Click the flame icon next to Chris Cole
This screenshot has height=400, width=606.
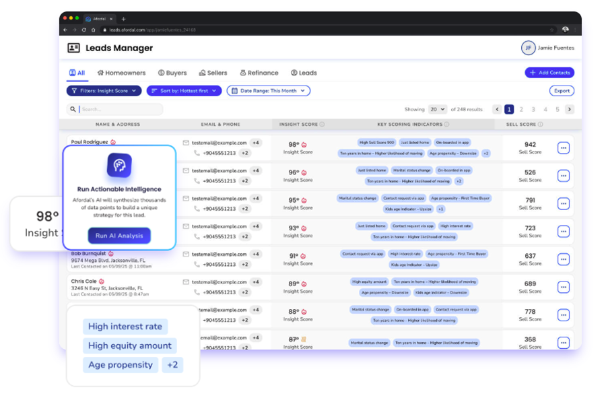click(x=102, y=281)
